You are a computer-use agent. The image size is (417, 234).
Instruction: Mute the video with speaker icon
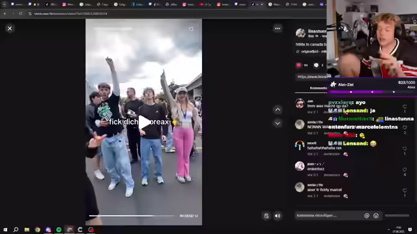click(x=278, y=216)
